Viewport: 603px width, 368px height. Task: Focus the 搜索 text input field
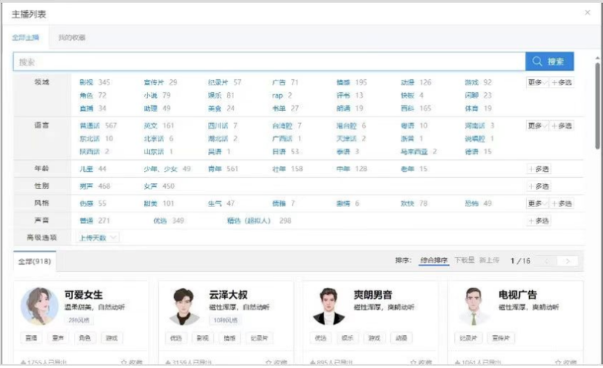point(270,62)
